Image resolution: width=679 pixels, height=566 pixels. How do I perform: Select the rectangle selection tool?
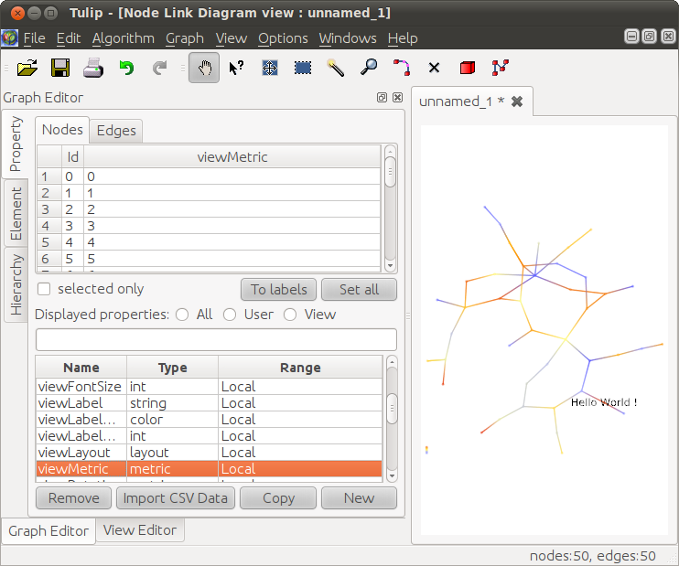click(x=303, y=68)
